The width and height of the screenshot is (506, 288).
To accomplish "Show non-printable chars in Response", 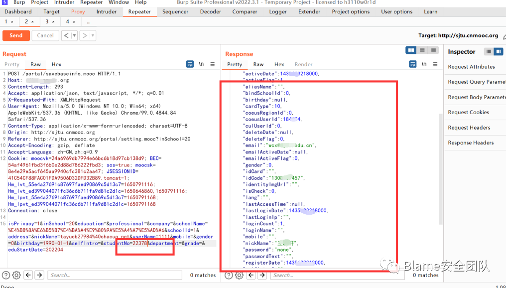I will tap(424, 64).
